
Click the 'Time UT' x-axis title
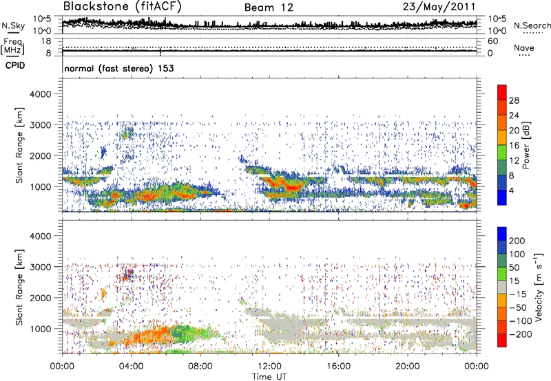pos(269,377)
